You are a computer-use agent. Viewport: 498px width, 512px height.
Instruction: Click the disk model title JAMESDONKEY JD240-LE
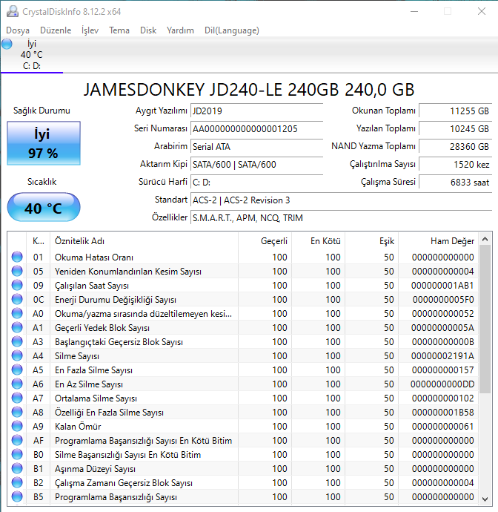coord(249,90)
